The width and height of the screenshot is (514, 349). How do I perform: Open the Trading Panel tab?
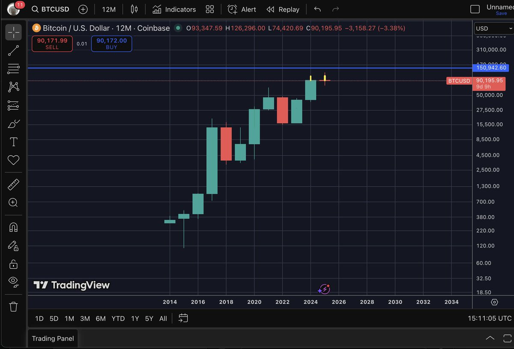(53, 338)
